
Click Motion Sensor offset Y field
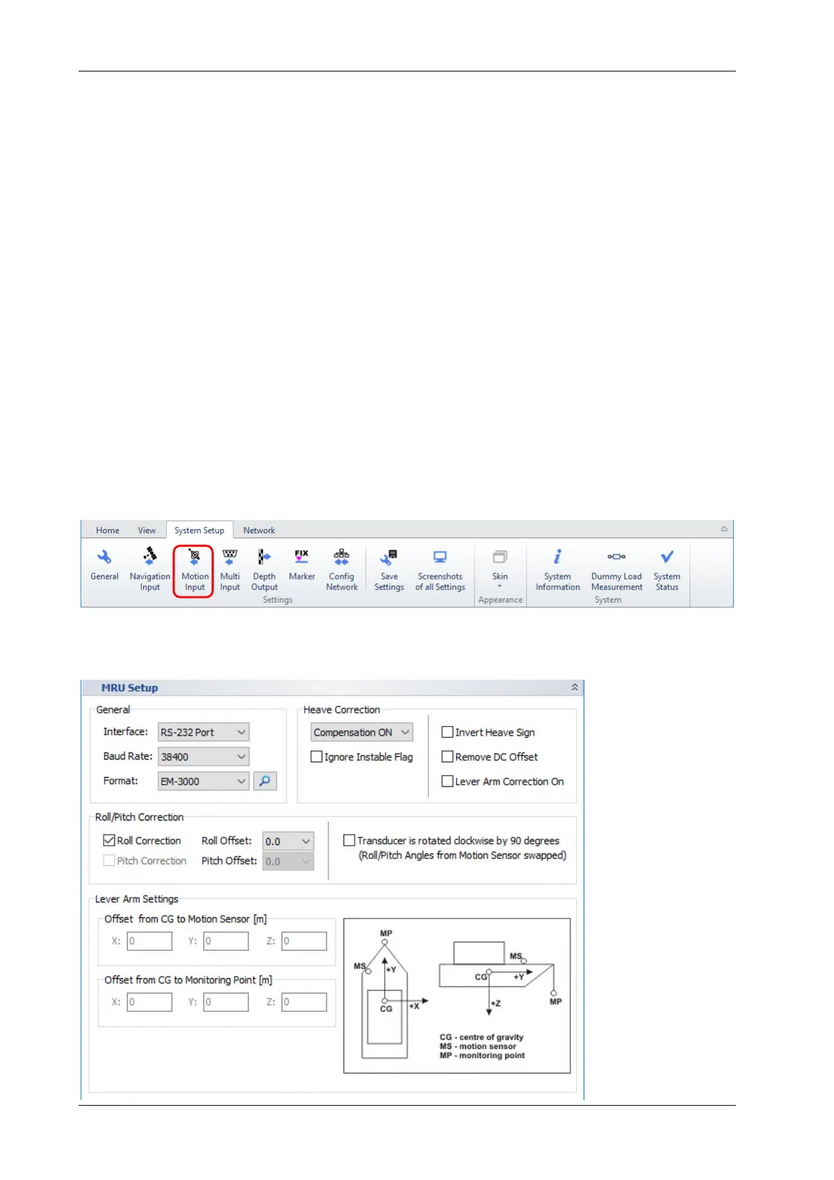point(226,941)
